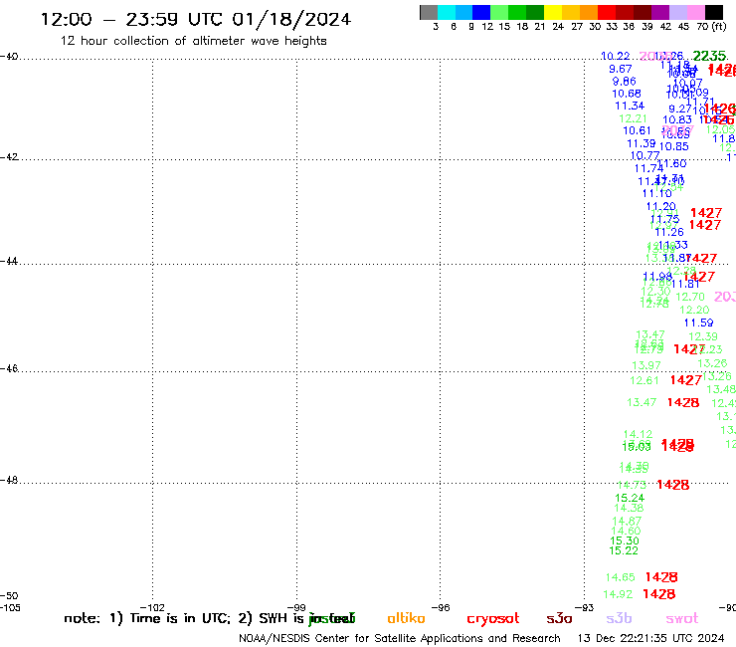736x647 pixels.
Task: Click the red 1428 label beside 14.92
Action: tap(659, 594)
